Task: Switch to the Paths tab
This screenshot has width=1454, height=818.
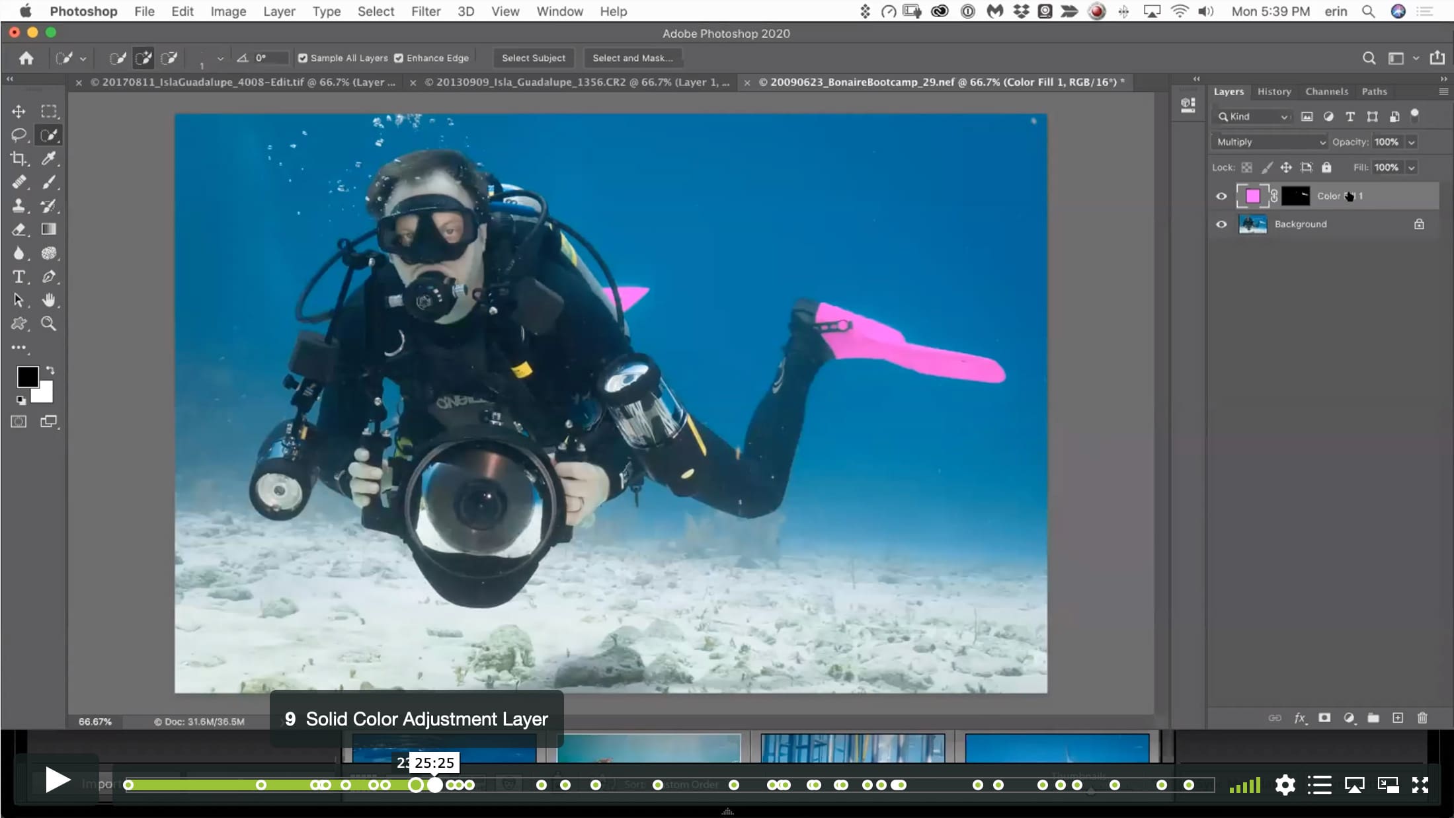Action: [1374, 92]
